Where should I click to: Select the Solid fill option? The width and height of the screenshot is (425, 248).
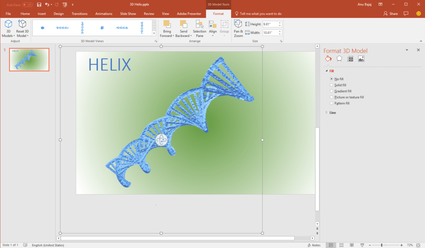click(331, 85)
